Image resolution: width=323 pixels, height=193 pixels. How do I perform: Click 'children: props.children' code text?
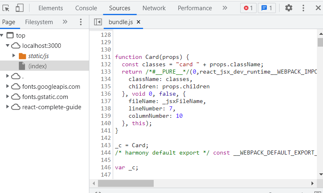point(169,87)
